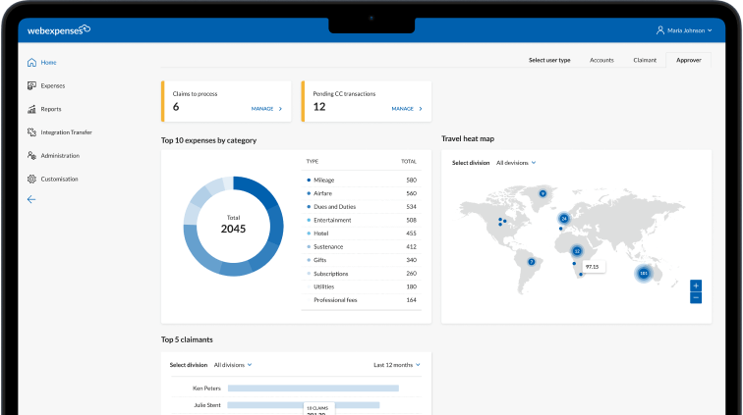Go to Home in the sidebar
743x415 pixels.
coord(48,63)
